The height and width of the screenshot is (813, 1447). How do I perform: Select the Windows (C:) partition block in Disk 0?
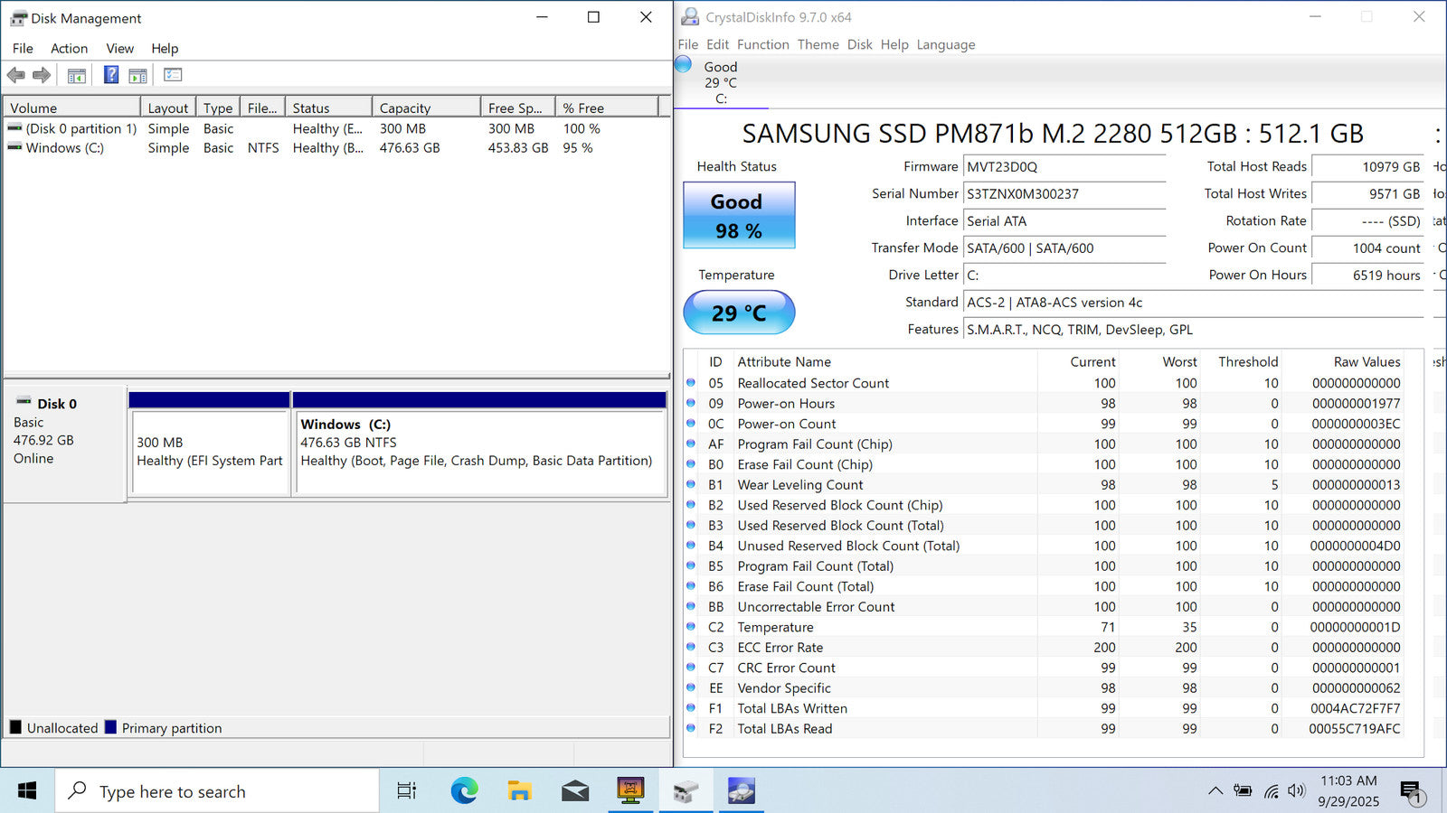click(479, 452)
